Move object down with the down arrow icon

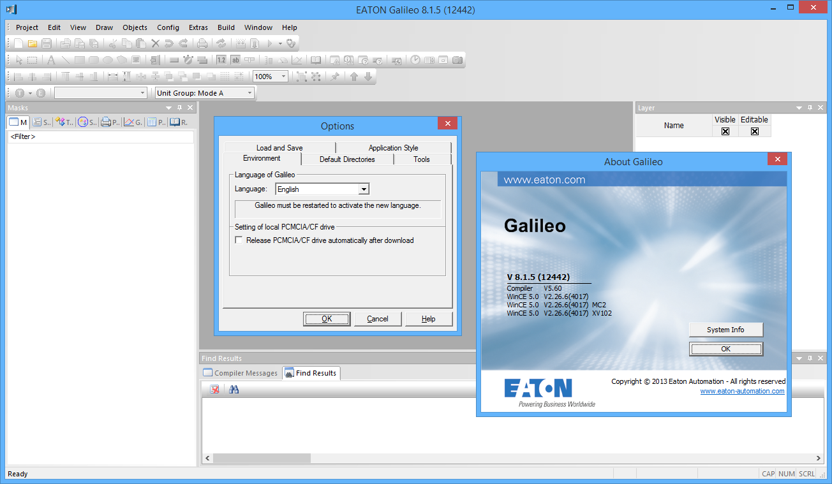(368, 77)
